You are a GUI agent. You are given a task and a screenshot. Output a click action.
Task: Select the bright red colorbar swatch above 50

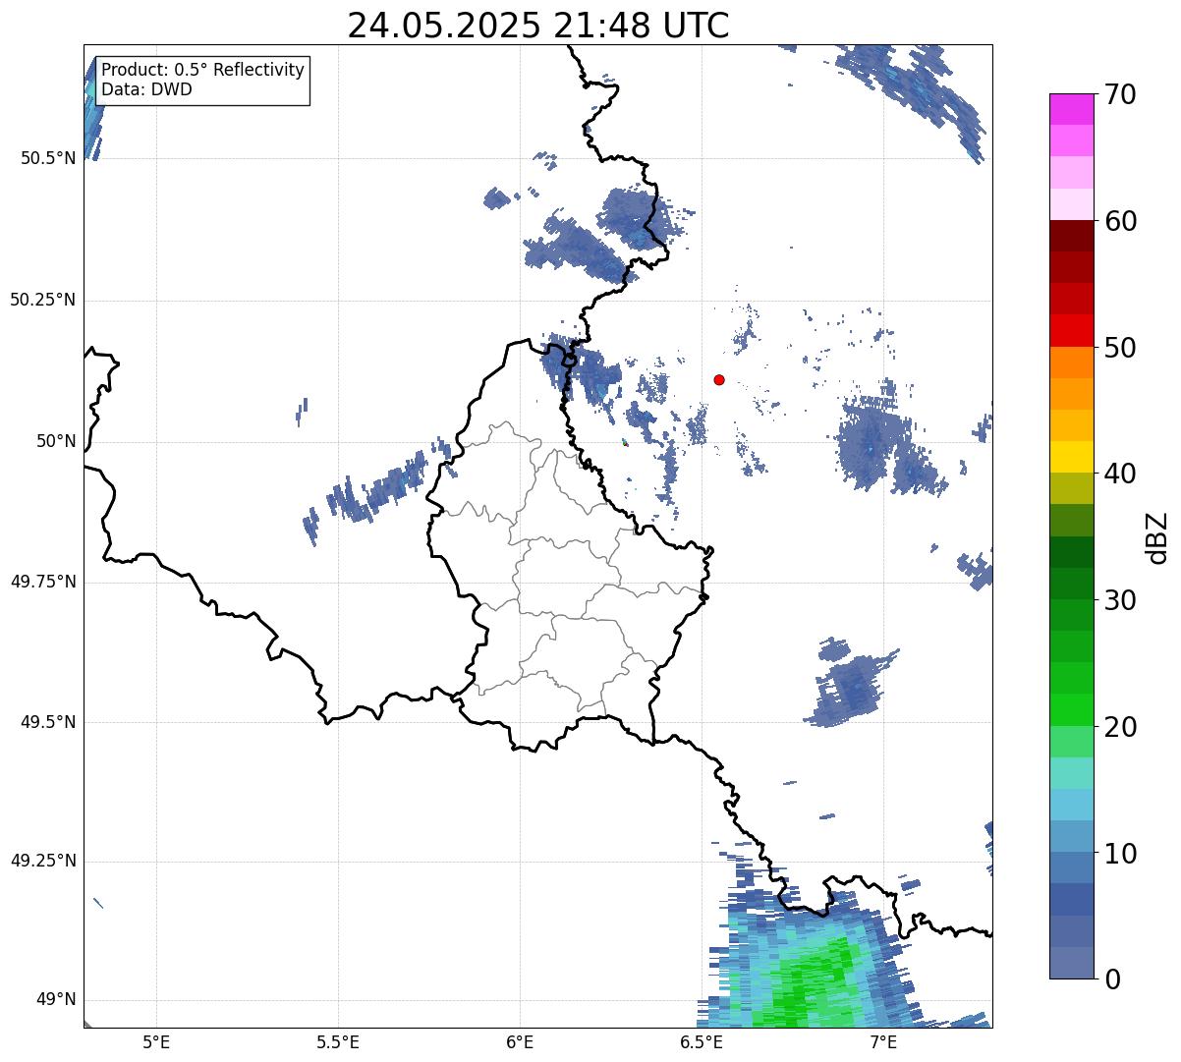[x=1071, y=330]
